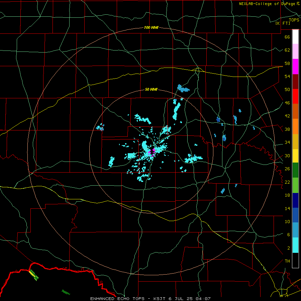The height and width of the screenshot is (301, 301).
Task: Pick the bright magenta legend swatch
Action: 295,67
